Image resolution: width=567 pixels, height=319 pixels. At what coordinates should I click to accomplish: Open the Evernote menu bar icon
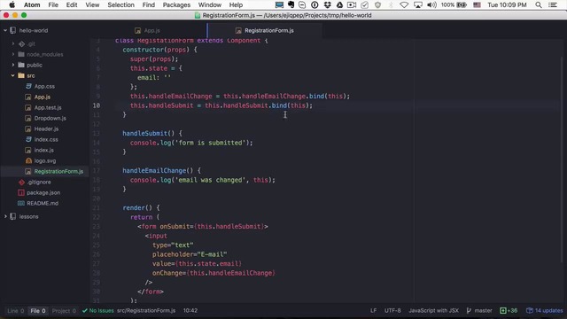click(291, 4)
